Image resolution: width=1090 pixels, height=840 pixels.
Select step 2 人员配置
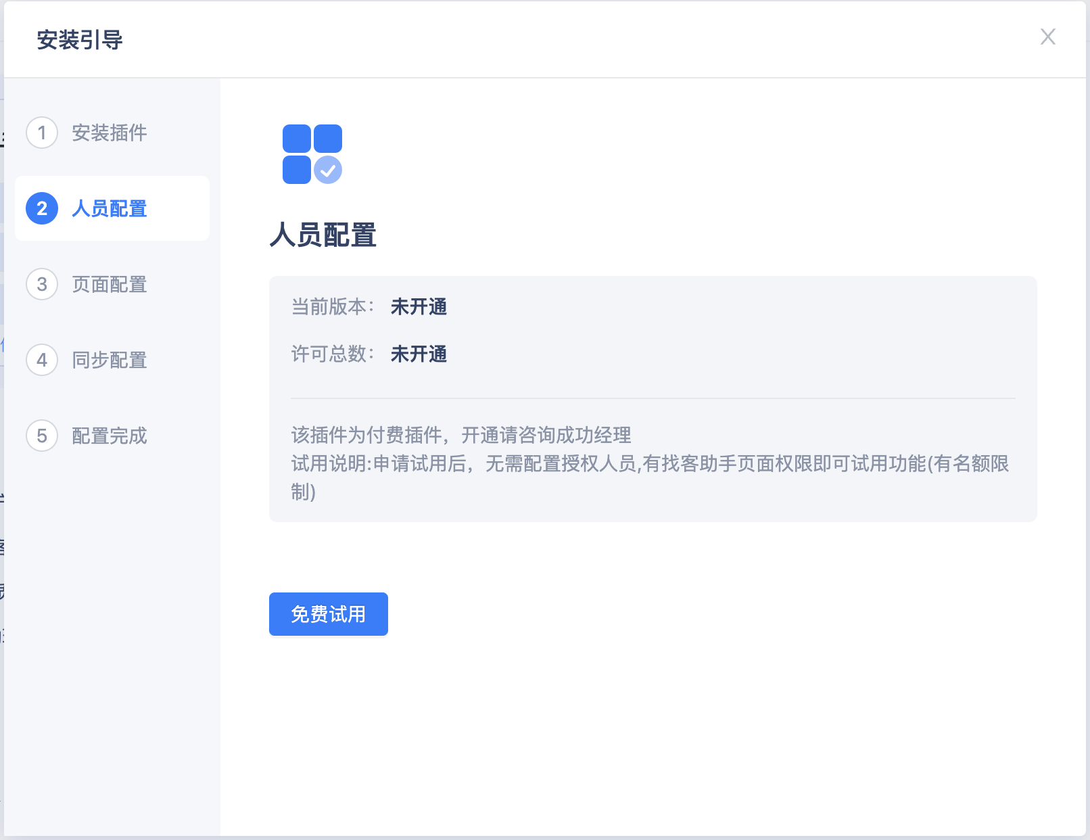click(x=112, y=208)
